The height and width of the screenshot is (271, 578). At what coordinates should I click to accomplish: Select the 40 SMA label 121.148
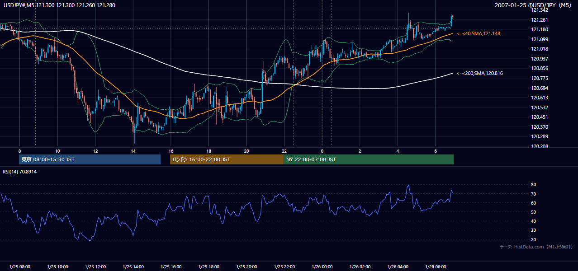click(x=479, y=33)
